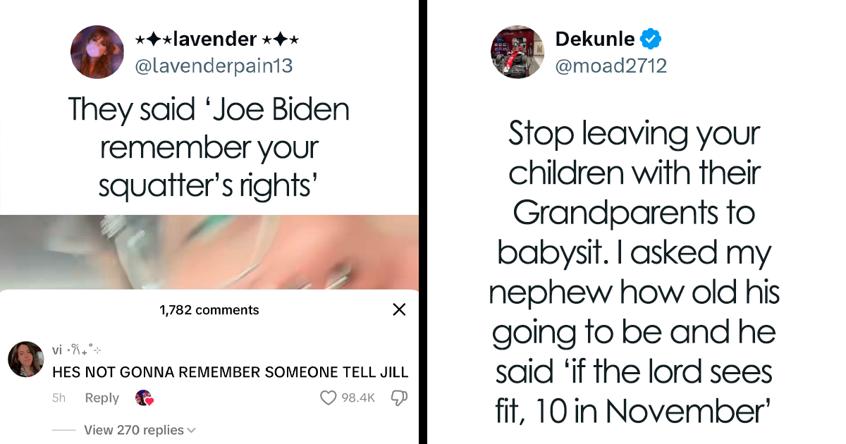Click the Dekunle display name

pos(595,39)
